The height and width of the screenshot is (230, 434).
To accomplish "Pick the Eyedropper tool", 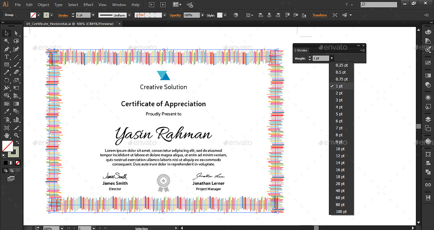I will coord(6,112).
